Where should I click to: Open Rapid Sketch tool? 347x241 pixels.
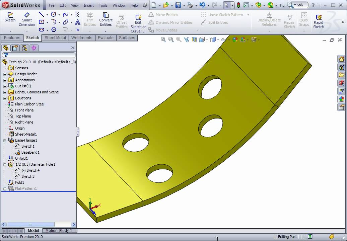[319, 21]
